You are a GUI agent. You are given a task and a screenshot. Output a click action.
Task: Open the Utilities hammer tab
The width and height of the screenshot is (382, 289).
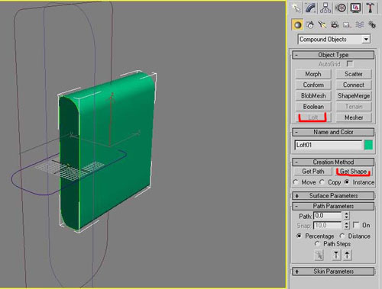tap(370, 8)
